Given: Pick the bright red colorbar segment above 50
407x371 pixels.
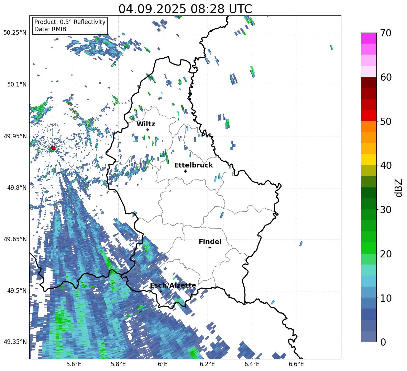Looking at the screenshot, I should coord(368,115).
